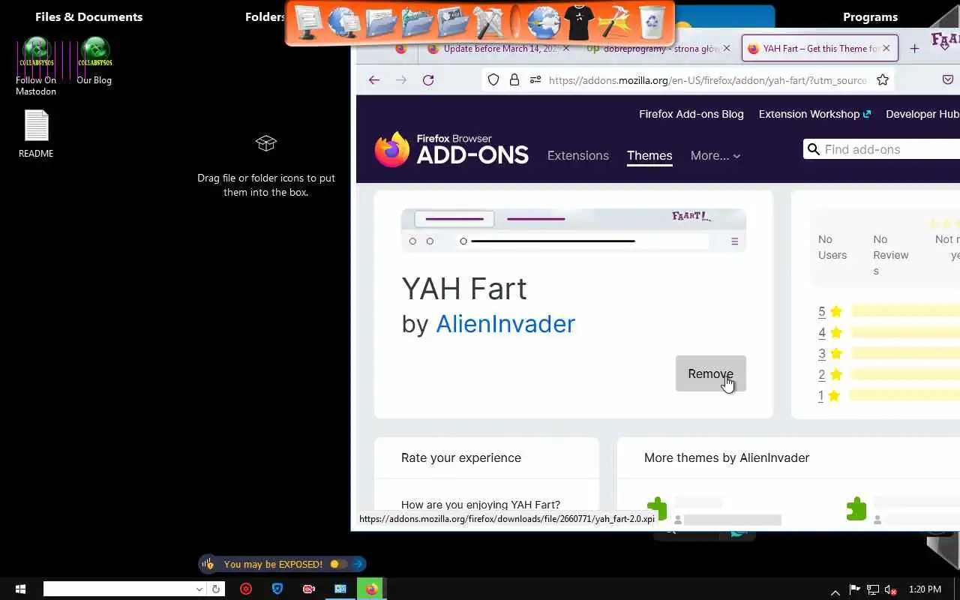Image resolution: width=960 pixels, height=600 pixels.
Task: Filter by 5 star ratings
Action: pos(889,311)
